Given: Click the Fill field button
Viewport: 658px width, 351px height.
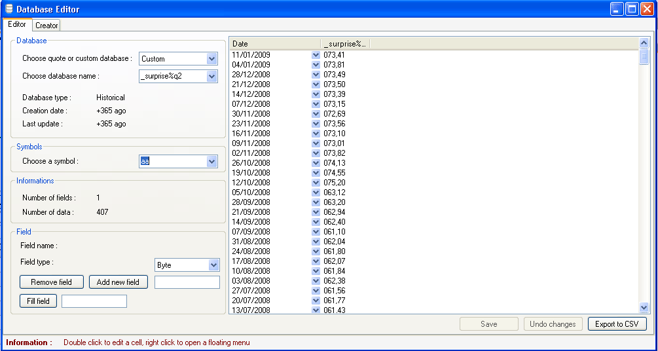Looking at the screenshot, I should tap(39, 301).
